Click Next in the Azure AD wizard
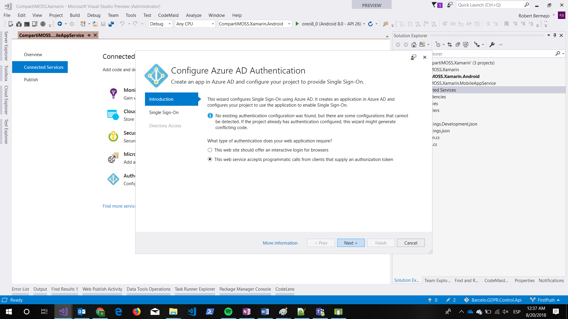This screenshot has height=319, width=568. [351, 242]
